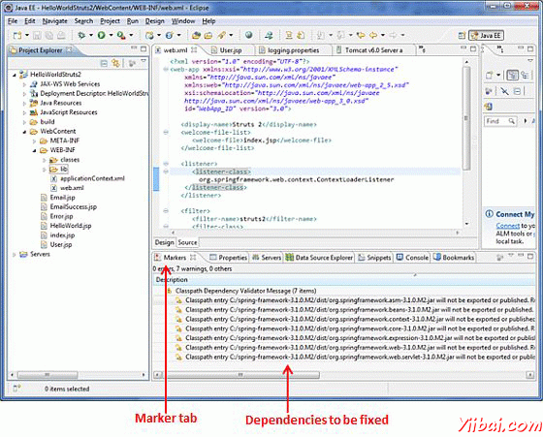Click the Java EE perspective button
Image resolution: width=543 pixels, height=437 pixels.
(486, 35)
